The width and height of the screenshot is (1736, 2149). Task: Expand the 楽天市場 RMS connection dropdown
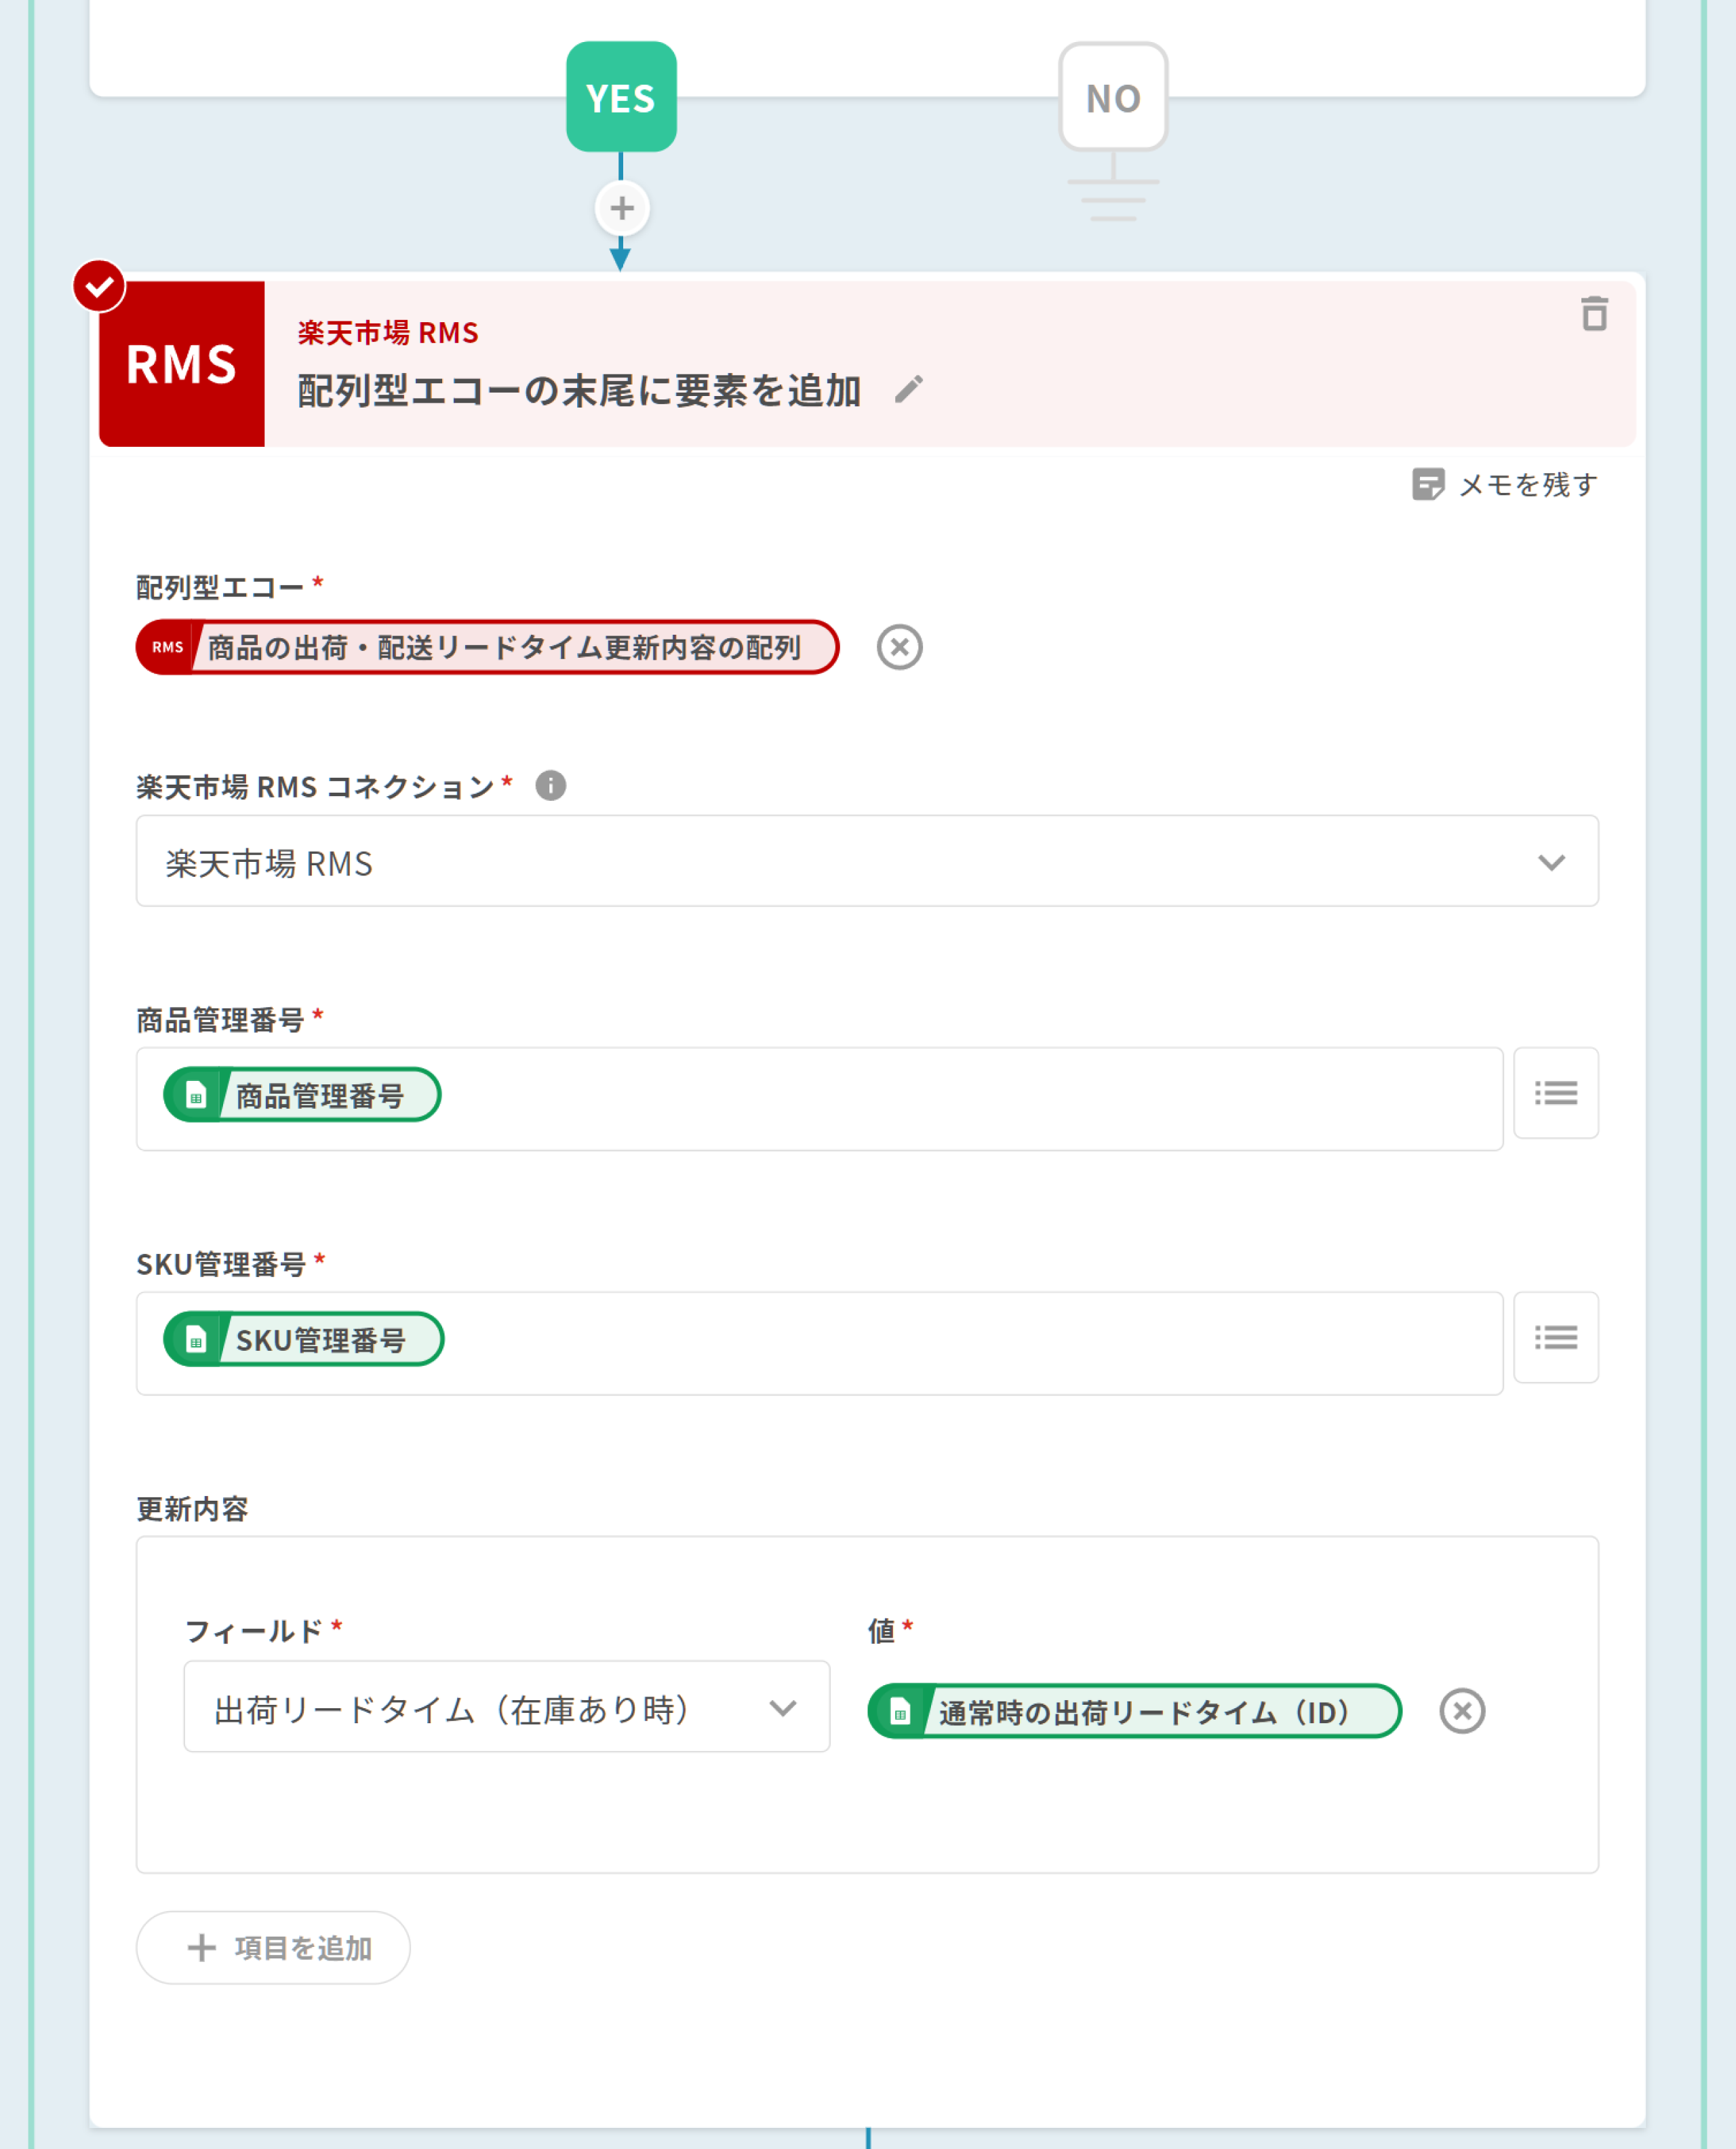[x=866, y=861]
